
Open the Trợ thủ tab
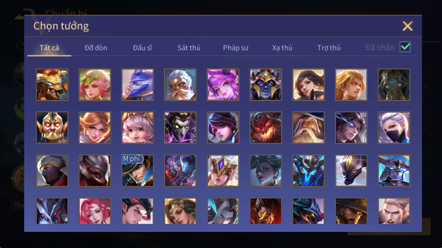point(329,48)
